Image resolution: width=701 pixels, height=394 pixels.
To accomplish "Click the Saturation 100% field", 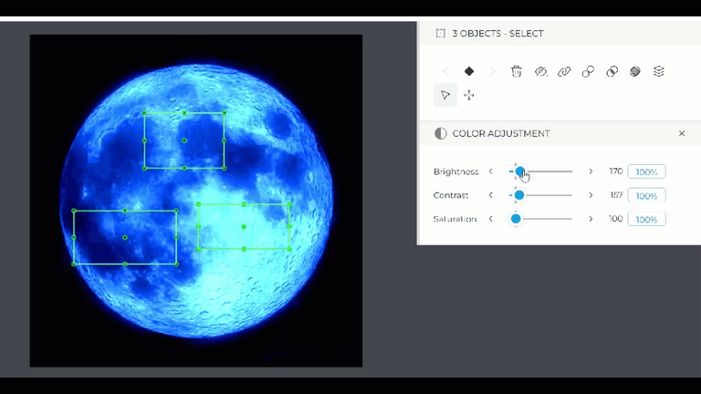I will coord(646,219).
